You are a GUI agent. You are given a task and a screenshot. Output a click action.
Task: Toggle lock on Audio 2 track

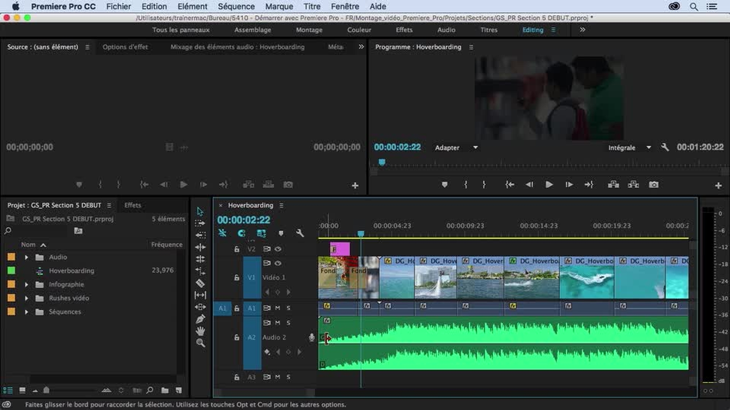click(x=236, y=337)
